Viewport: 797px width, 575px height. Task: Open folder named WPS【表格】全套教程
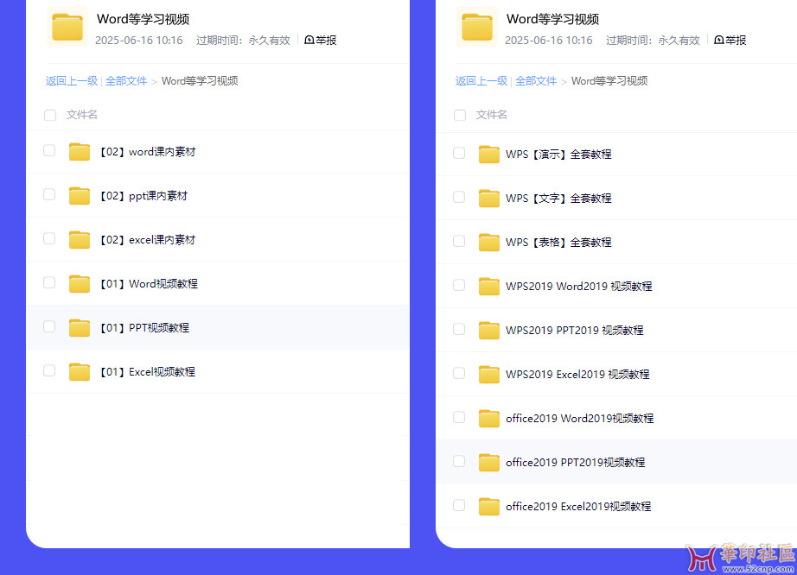click(558, 242)
